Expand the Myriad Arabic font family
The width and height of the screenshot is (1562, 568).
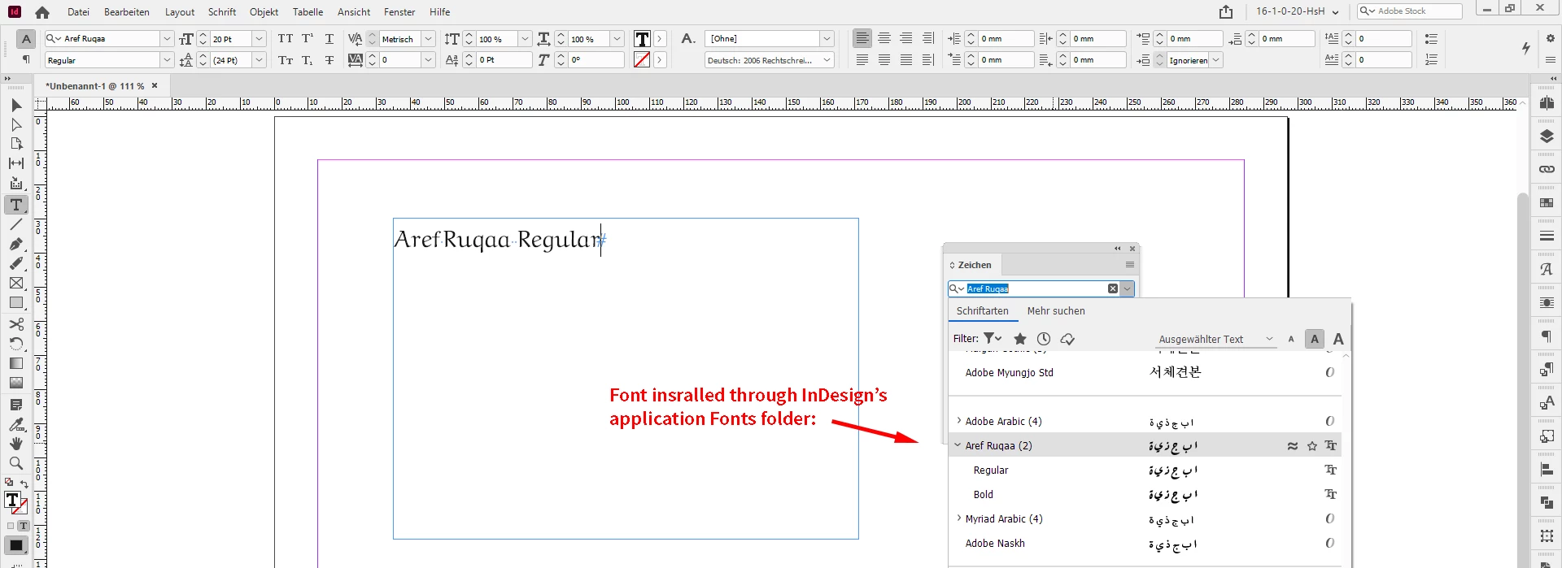point(959,518)
